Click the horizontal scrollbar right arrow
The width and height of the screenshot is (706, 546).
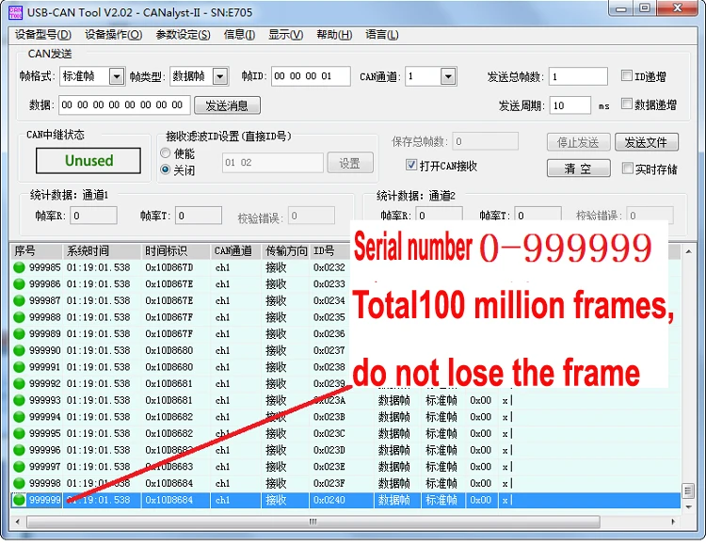(673, 522)
